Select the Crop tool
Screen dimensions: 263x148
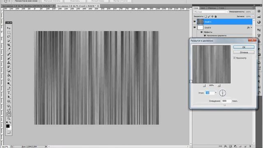9,45
